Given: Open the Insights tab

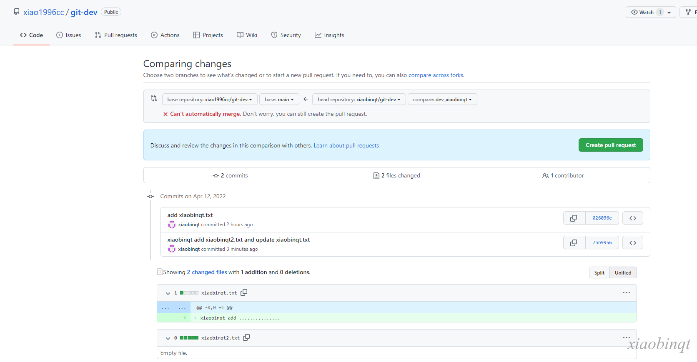Looking at the screenshot, I should pos(329,35).
